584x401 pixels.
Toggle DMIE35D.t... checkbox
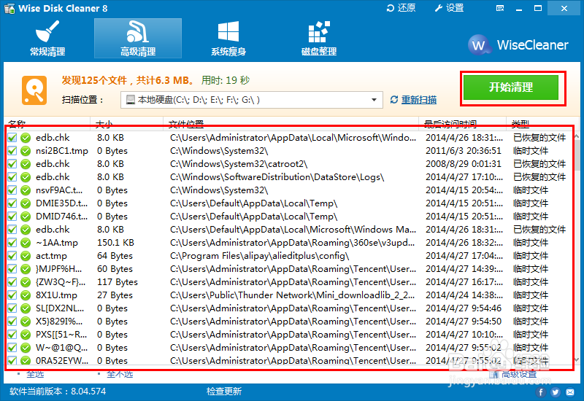(x=12, y=203)
